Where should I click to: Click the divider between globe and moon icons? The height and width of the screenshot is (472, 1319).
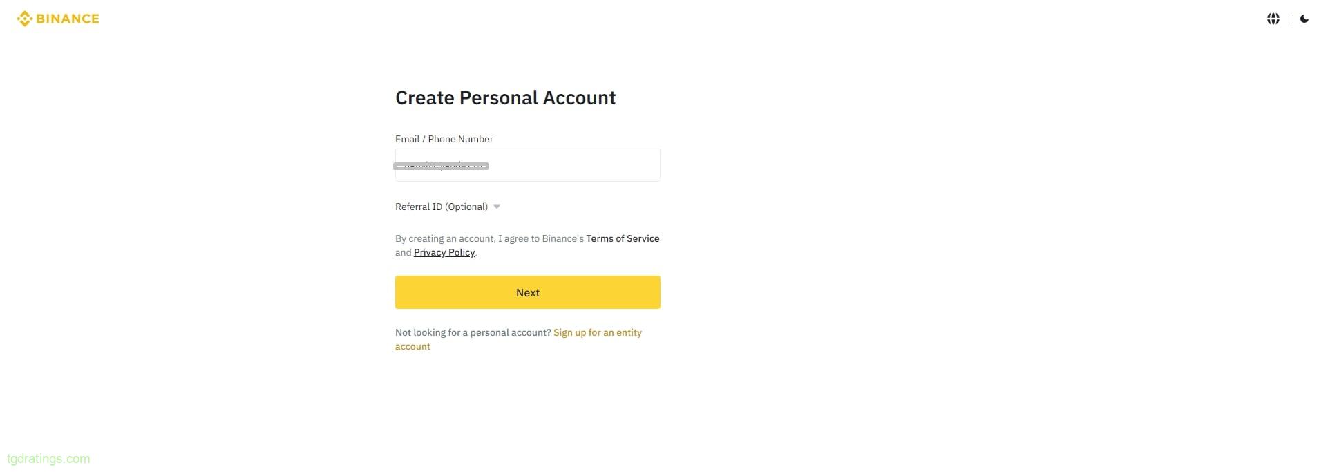click(1292, 19)
